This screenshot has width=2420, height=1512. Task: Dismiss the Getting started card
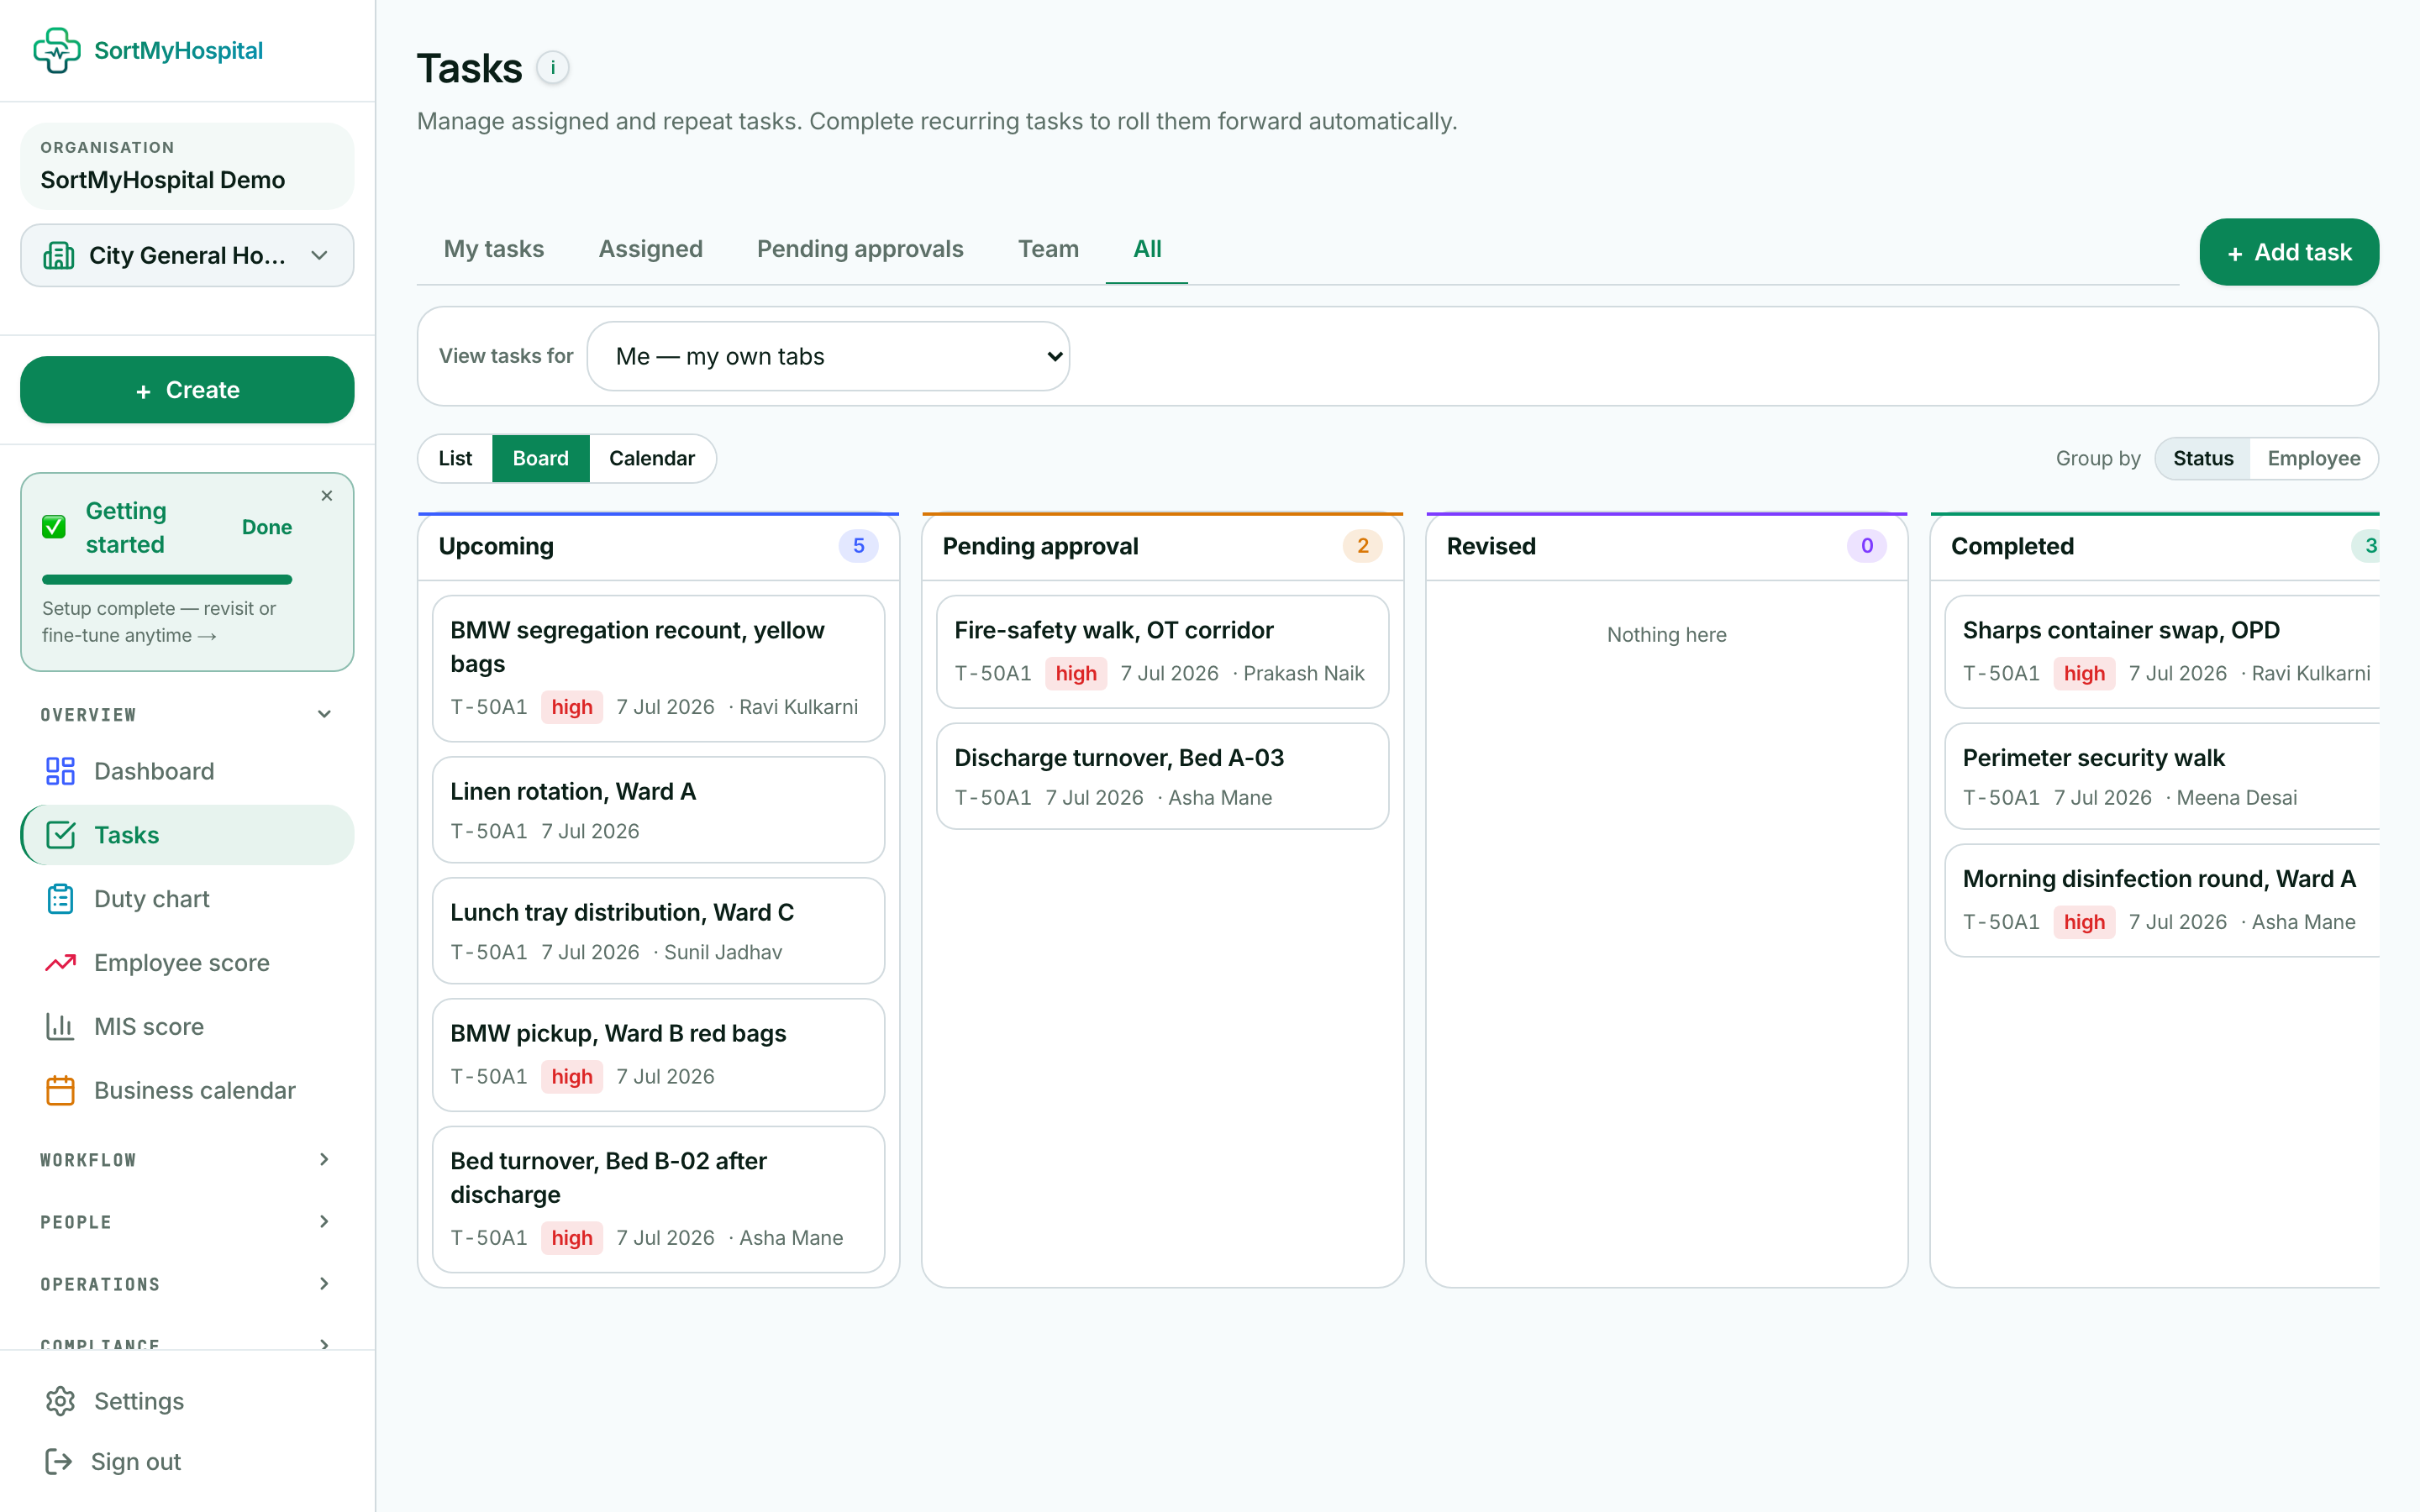[x=327, y=496]
